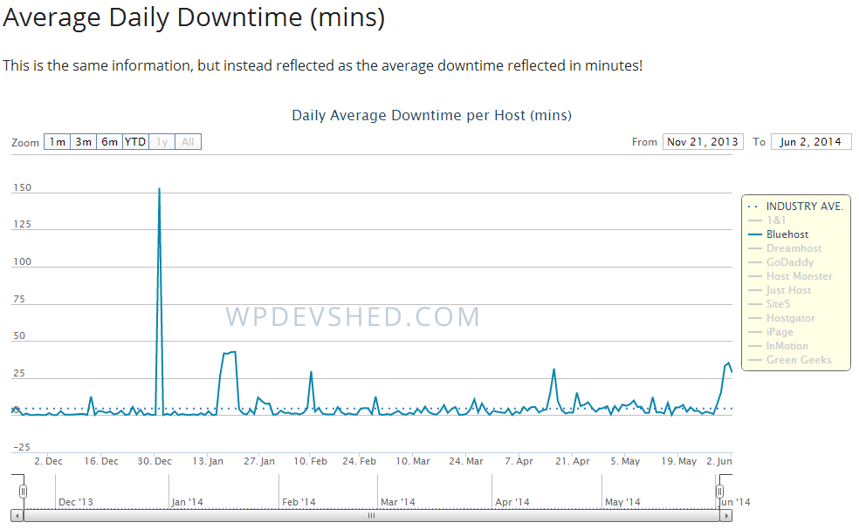
Task: Click the navigator's left scroll arrow
Action: tap(17, 516)
